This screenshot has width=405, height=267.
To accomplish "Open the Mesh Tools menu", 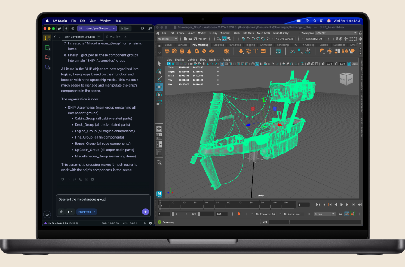I will tap(263, 33).
